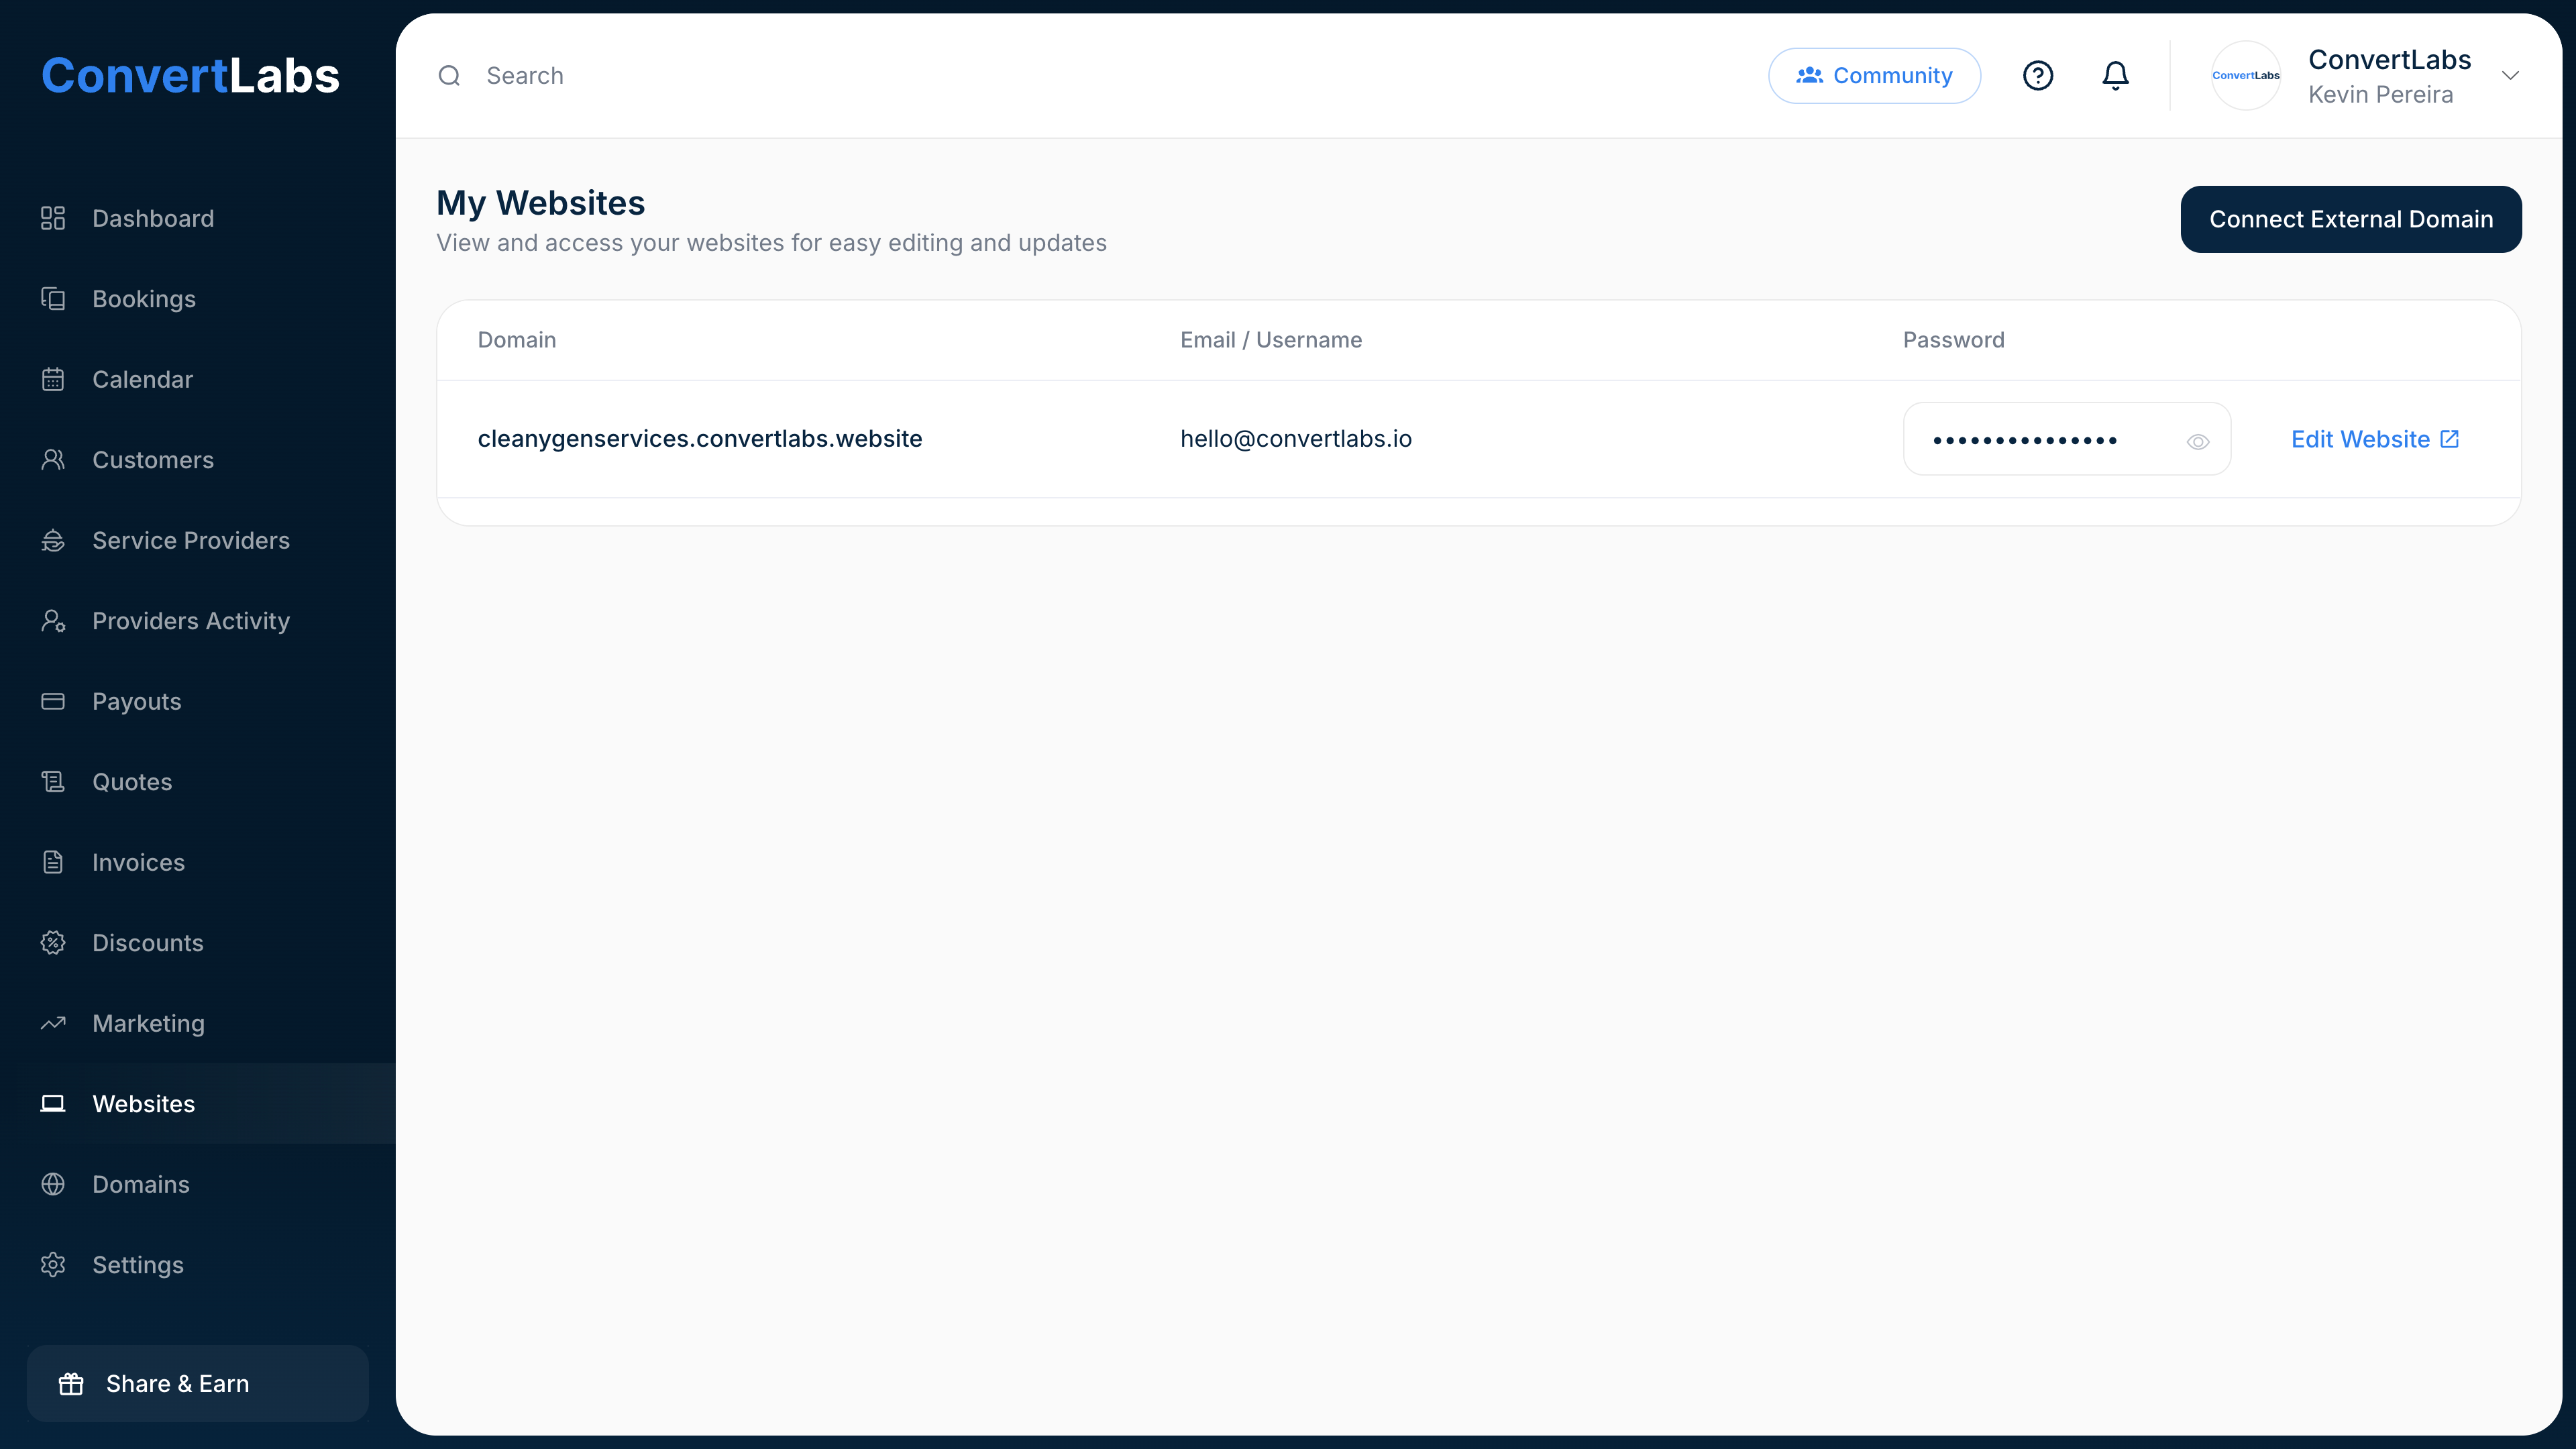Click the Share & Earn gift icon
Screen dimensions: 2576x1449
click(71, 1384)
